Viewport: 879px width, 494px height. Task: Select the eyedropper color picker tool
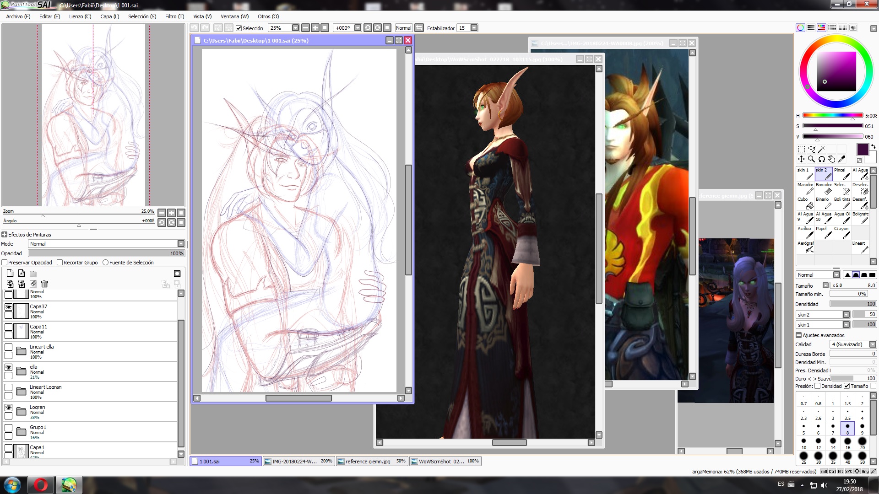(x=841, y=159)
